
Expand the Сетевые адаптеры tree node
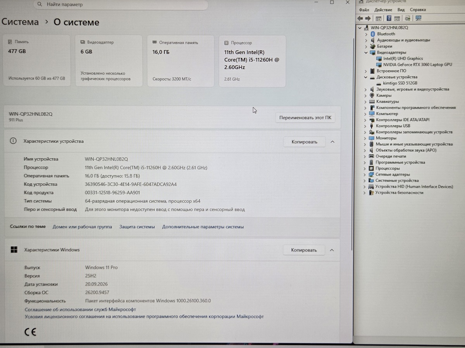[x=365, y=174]
